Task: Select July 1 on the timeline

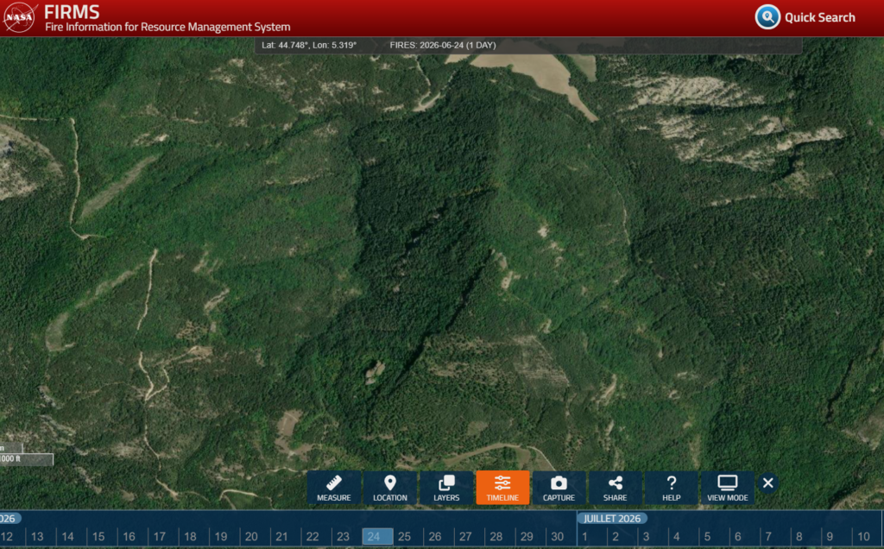Action: click(x=585, y=537)
